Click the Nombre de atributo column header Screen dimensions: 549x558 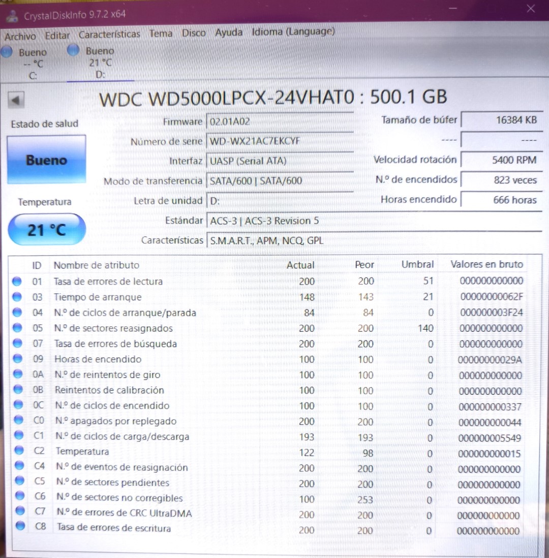[x=97, y=265]
